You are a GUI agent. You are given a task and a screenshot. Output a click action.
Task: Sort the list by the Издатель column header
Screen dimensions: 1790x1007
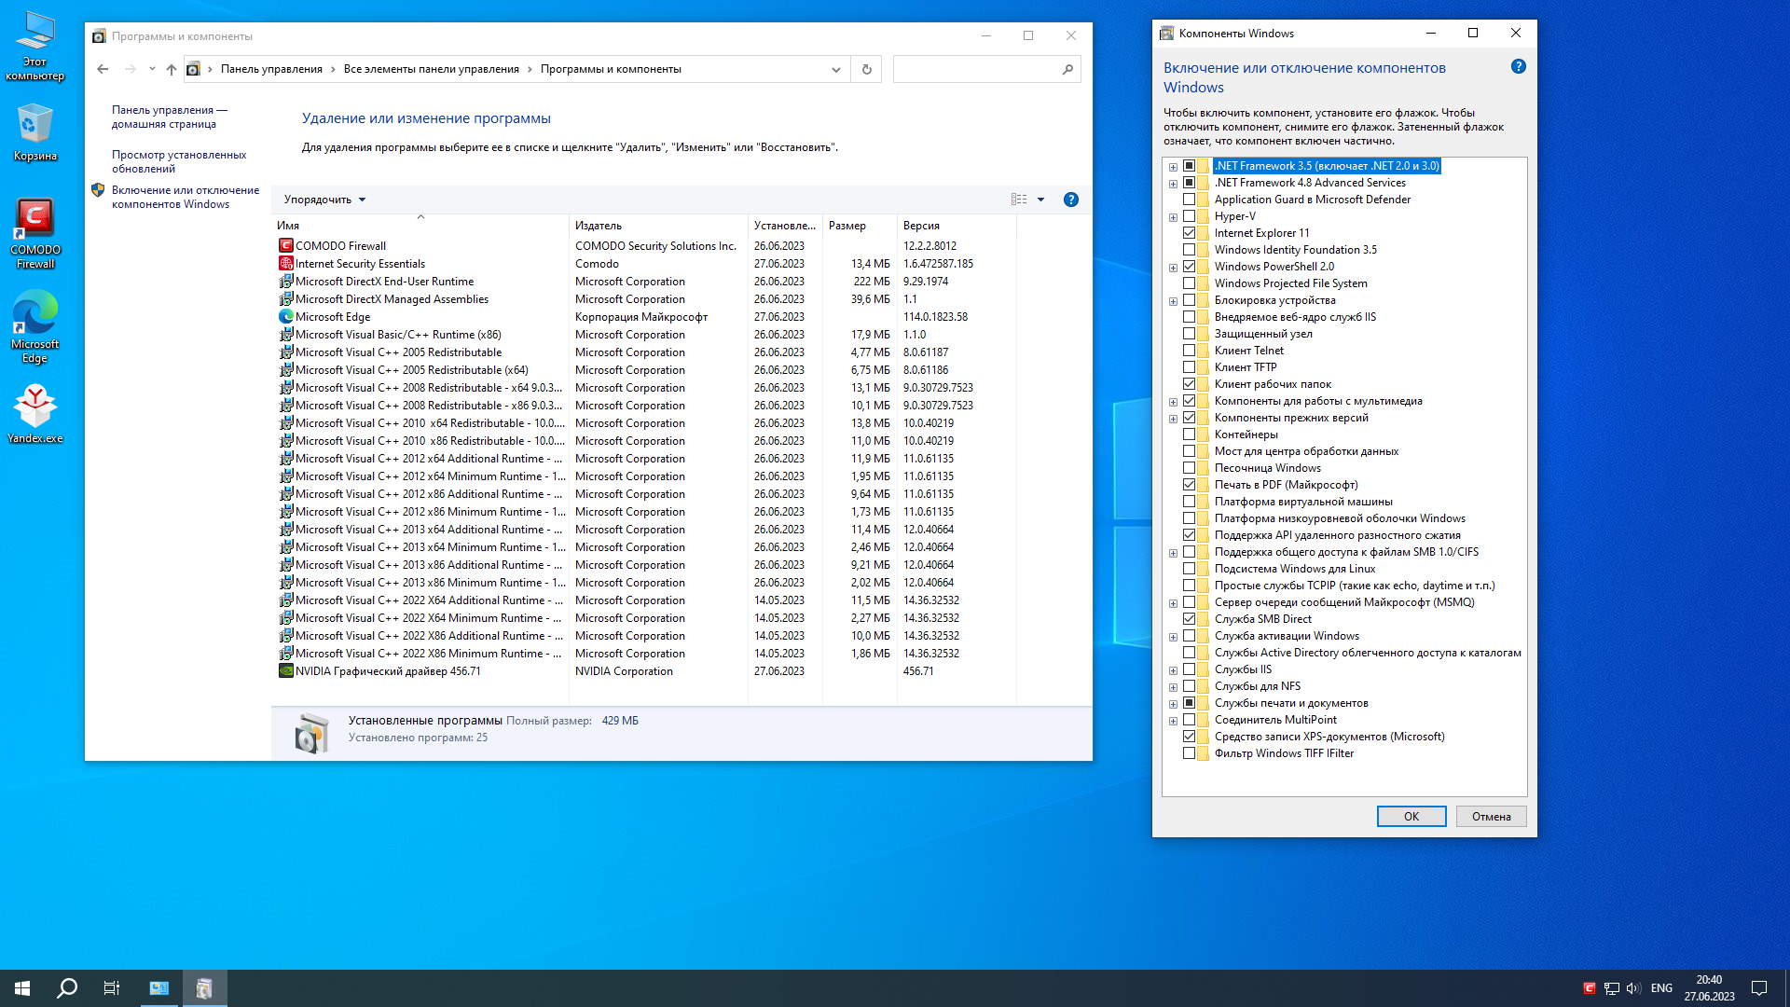(x=599, y=226)
